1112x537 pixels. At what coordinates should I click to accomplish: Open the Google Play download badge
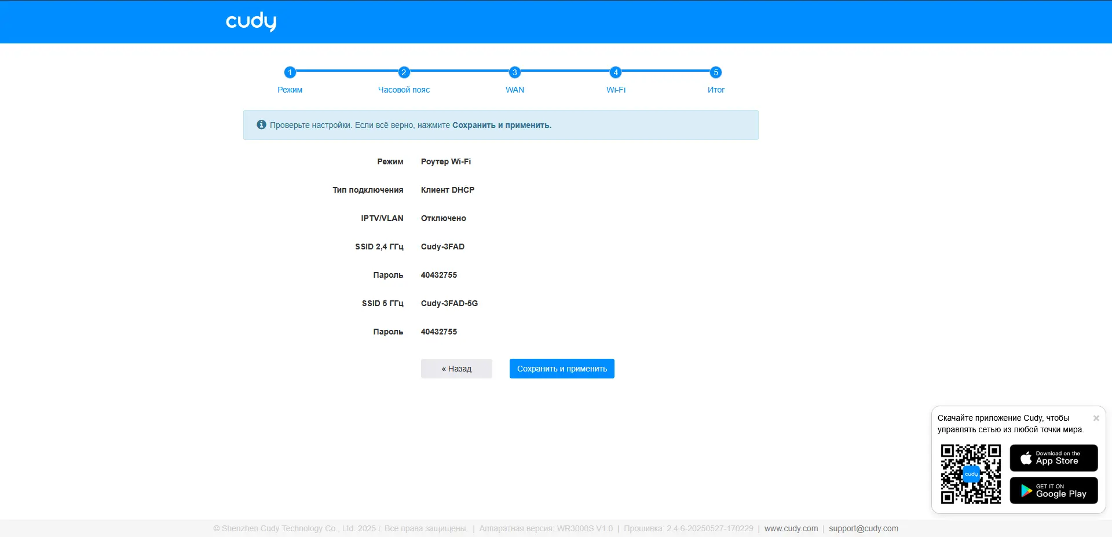click(1054, 491)
